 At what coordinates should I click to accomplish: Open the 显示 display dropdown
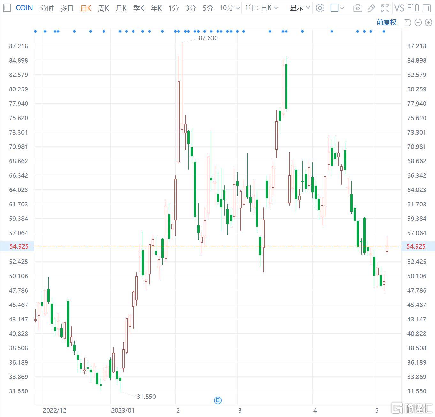pos(300,8)
